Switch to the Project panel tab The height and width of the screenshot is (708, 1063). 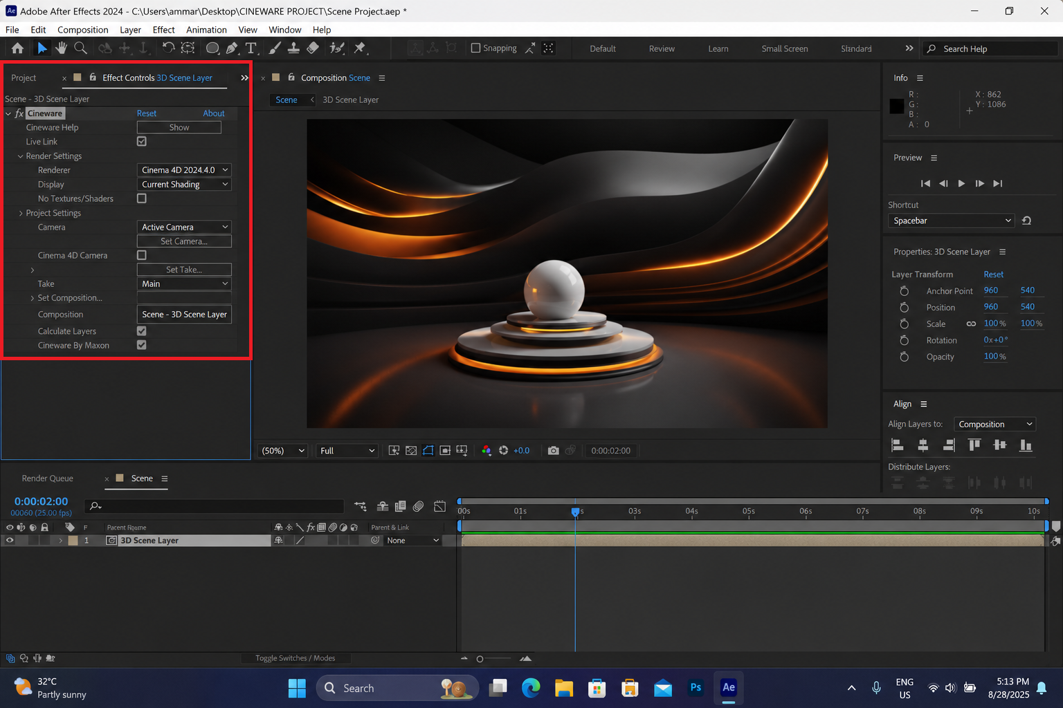24,77
